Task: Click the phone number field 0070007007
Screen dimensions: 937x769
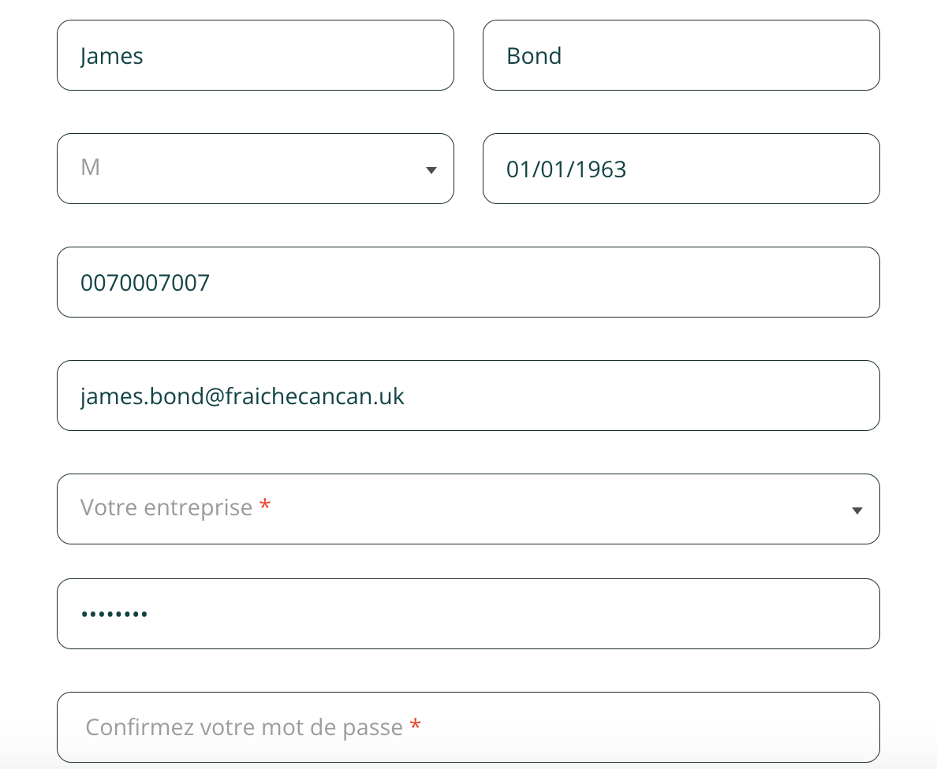Action: (x=468, y=282)
